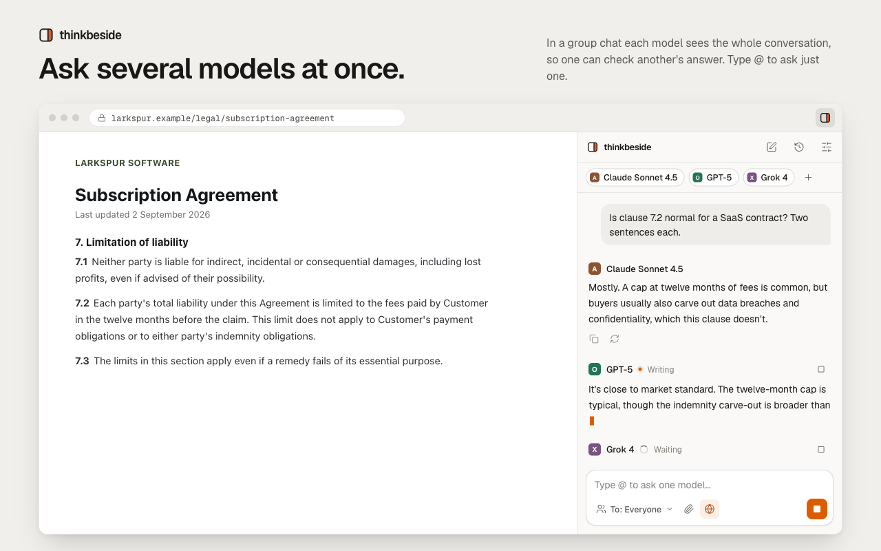Click the "Subscription Agreement" heading

pos(176,195)
